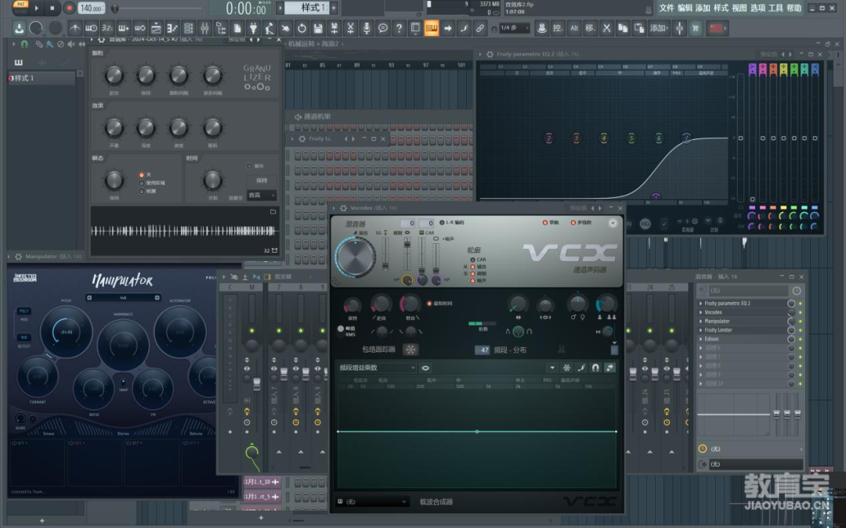Open the 频段增益乘数 dropdown in Vocodex
846x528 pixels.
click(377, 368)
